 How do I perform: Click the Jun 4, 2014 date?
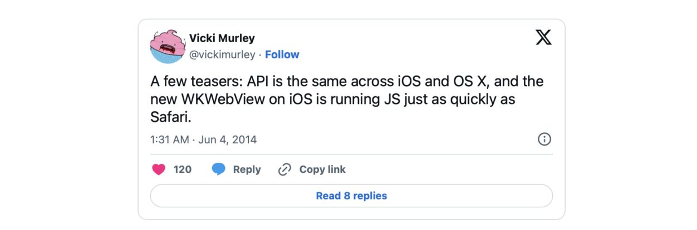(227, 139)
